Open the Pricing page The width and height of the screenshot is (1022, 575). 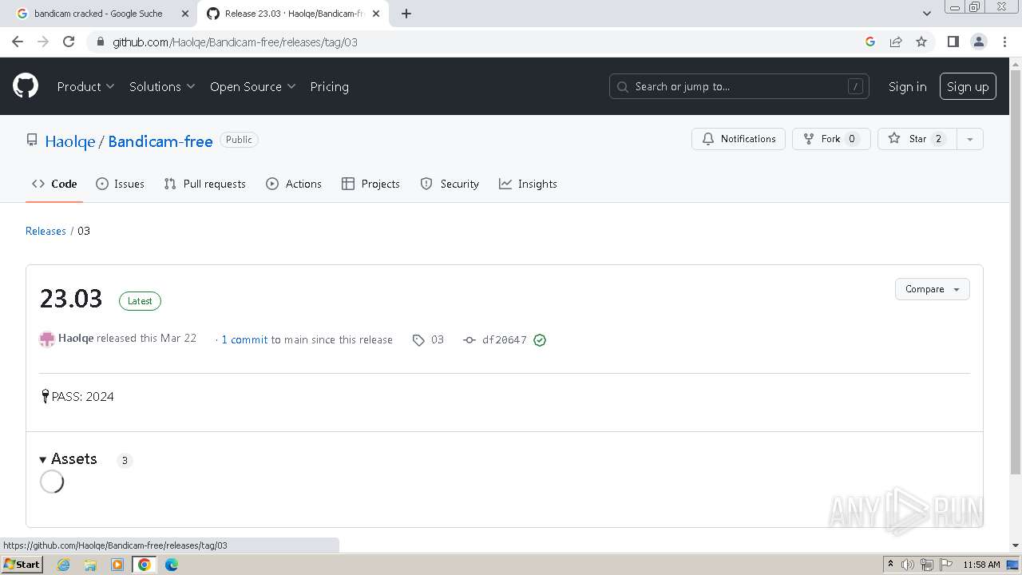[x=330, y=86]
